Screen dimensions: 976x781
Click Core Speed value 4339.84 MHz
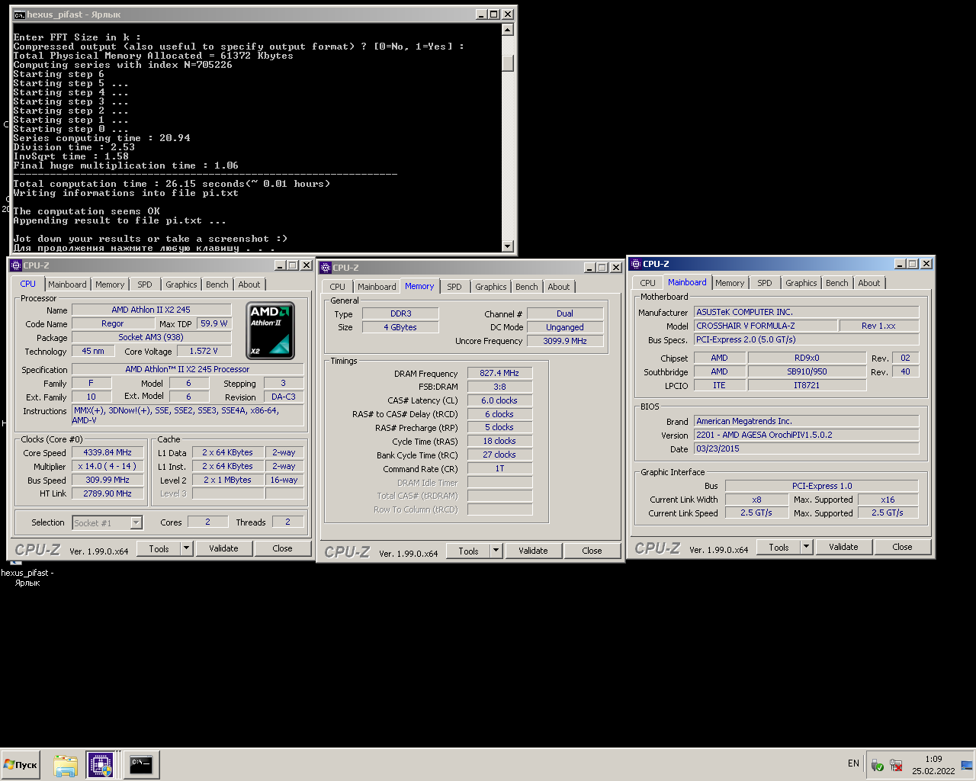click(x=108, y=452)
